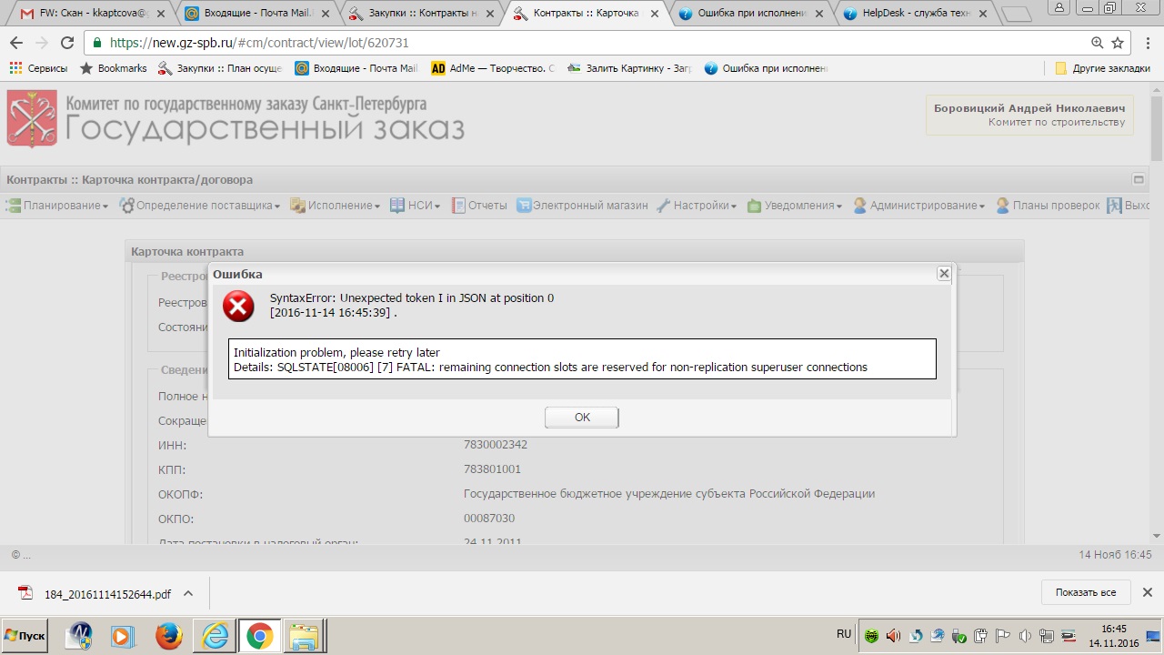Select the 783801001 КПП value

tap(492, 469)
